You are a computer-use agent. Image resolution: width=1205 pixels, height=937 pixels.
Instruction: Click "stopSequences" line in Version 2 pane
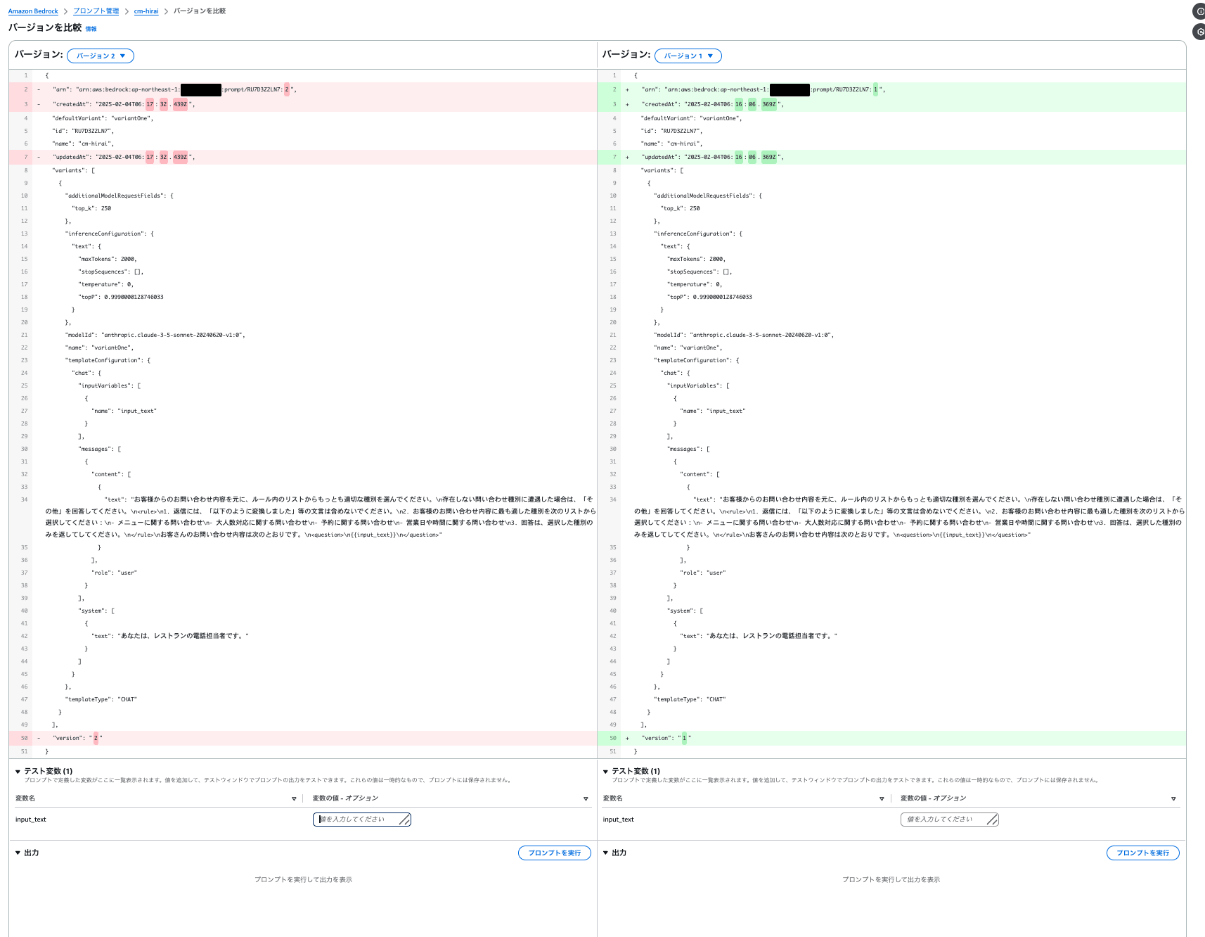click(x=111, y=272)
